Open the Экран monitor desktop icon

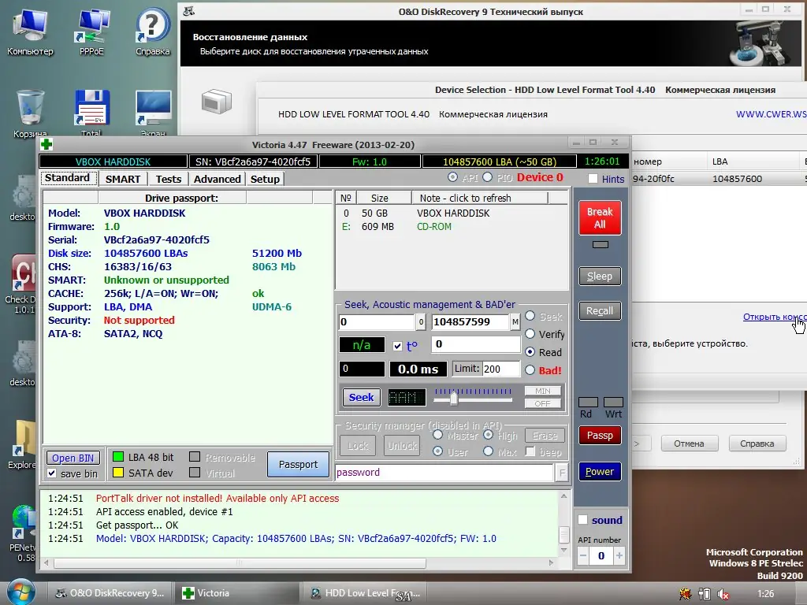(x=153, y=113)
